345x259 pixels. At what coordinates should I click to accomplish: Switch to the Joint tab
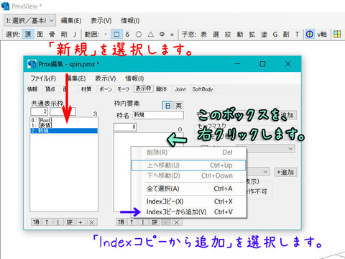pyautogui.click(x=180, y=89)
